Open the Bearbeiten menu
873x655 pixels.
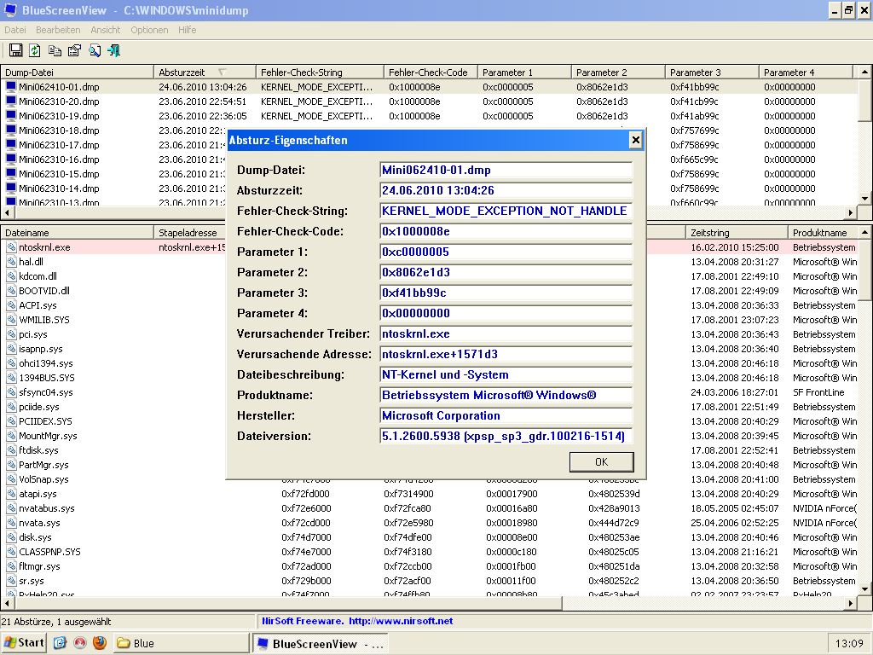click(58, 30)
